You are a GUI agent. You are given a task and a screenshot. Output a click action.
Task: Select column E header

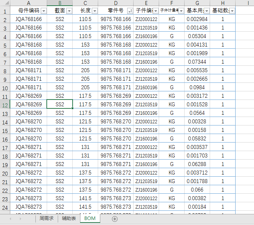(146, 3)
